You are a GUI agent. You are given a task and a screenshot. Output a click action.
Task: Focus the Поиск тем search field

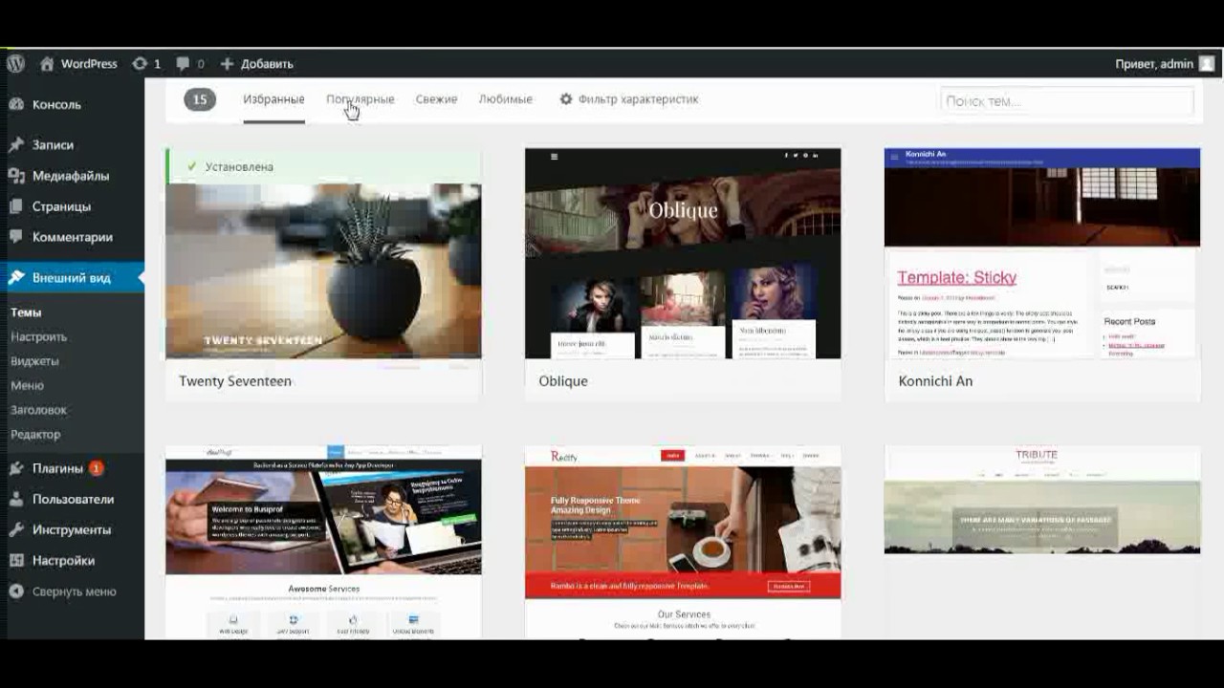(1067, 101)
